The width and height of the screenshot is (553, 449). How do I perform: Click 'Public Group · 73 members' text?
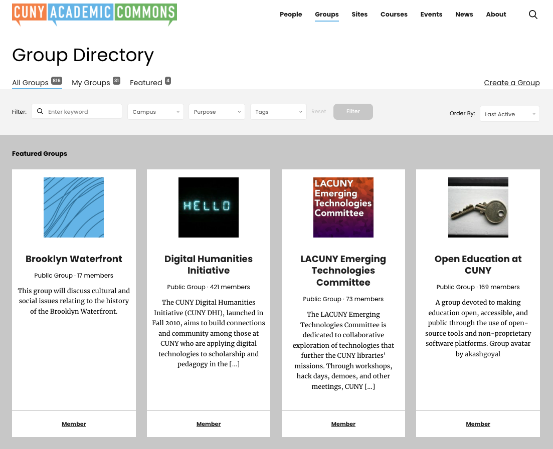(x=343, y=299)
